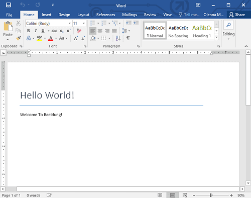This screenshot has width=251, height=198.
Task: Click the Shading paint bucket icon
Action: [x=93, y=38]
